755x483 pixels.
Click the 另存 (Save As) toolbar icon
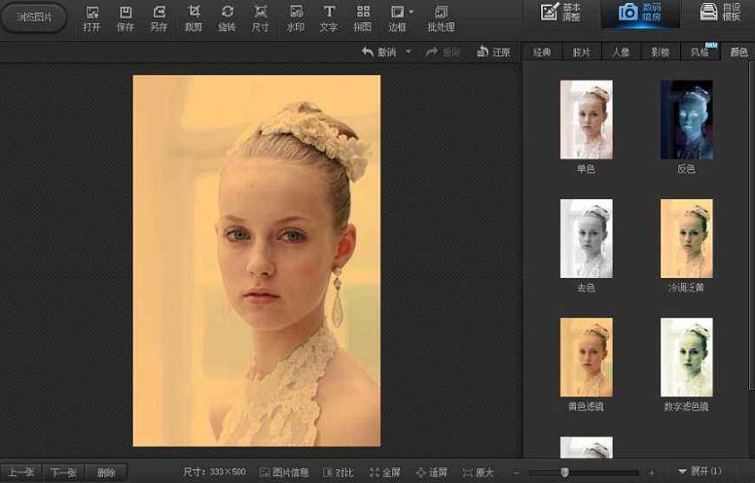(159, 18)
